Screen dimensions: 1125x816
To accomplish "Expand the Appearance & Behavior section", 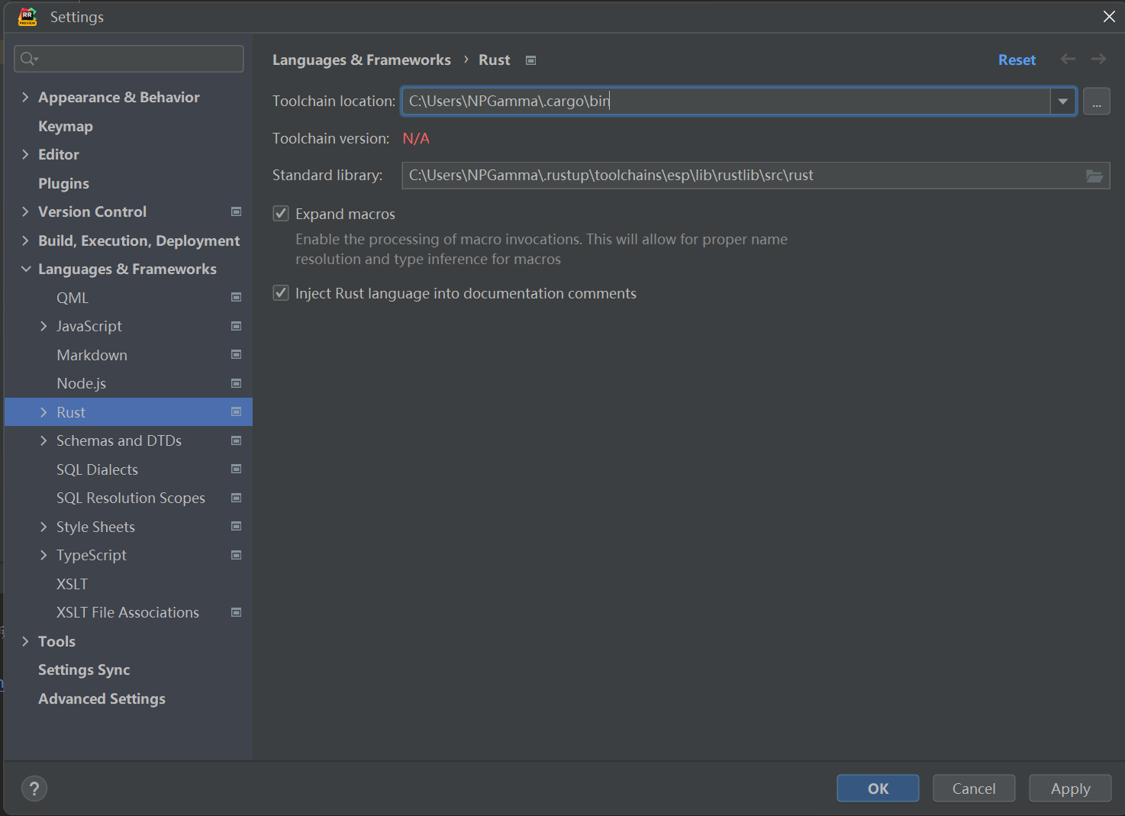I will 25,97.
